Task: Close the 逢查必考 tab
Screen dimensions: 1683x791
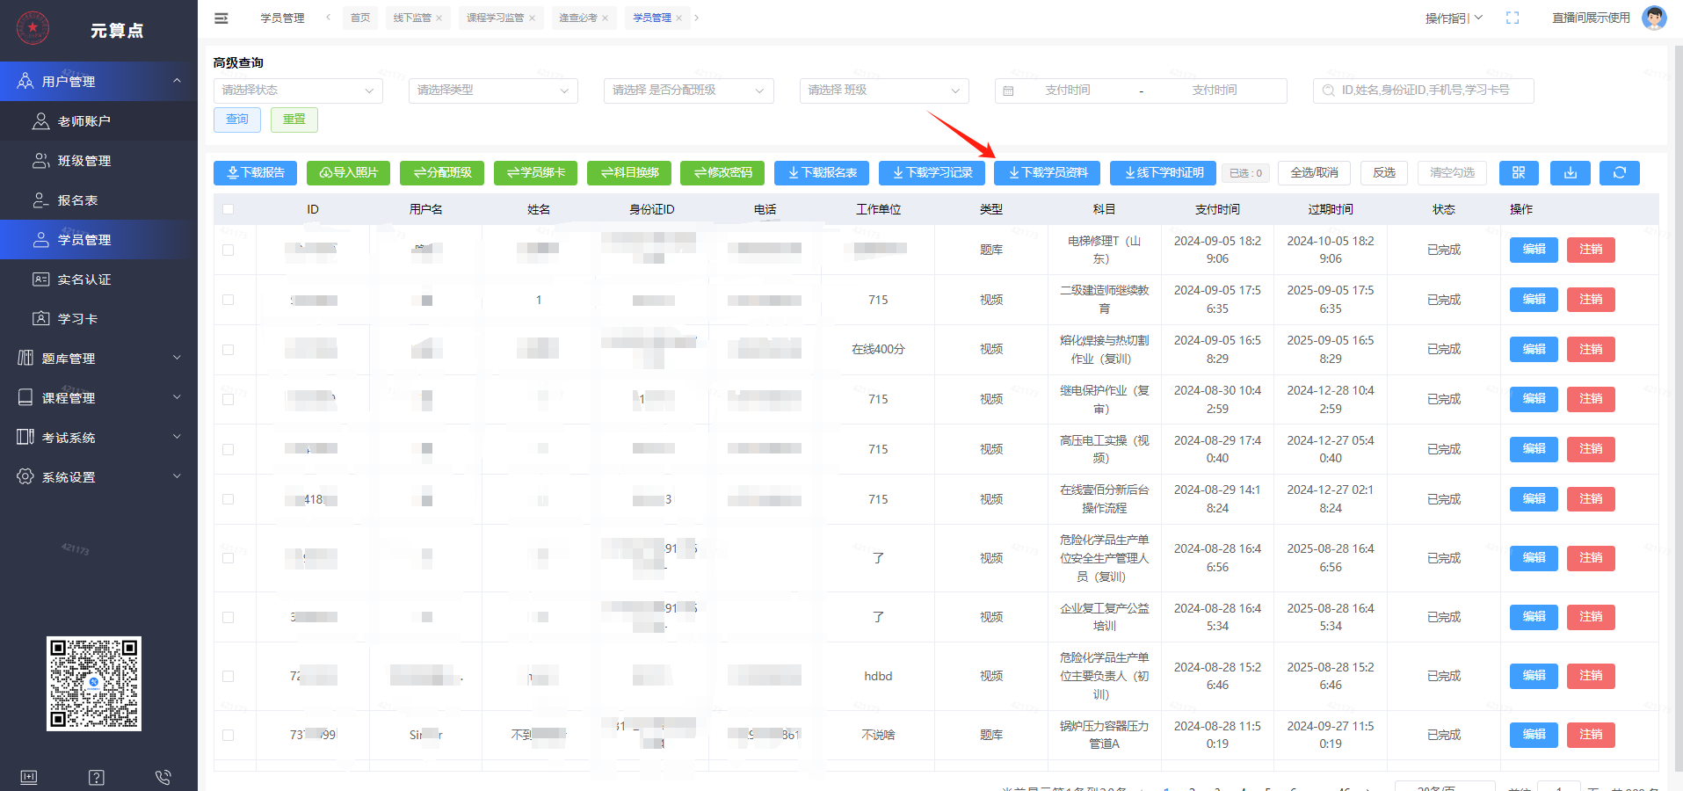Action: tap(605, 18)
